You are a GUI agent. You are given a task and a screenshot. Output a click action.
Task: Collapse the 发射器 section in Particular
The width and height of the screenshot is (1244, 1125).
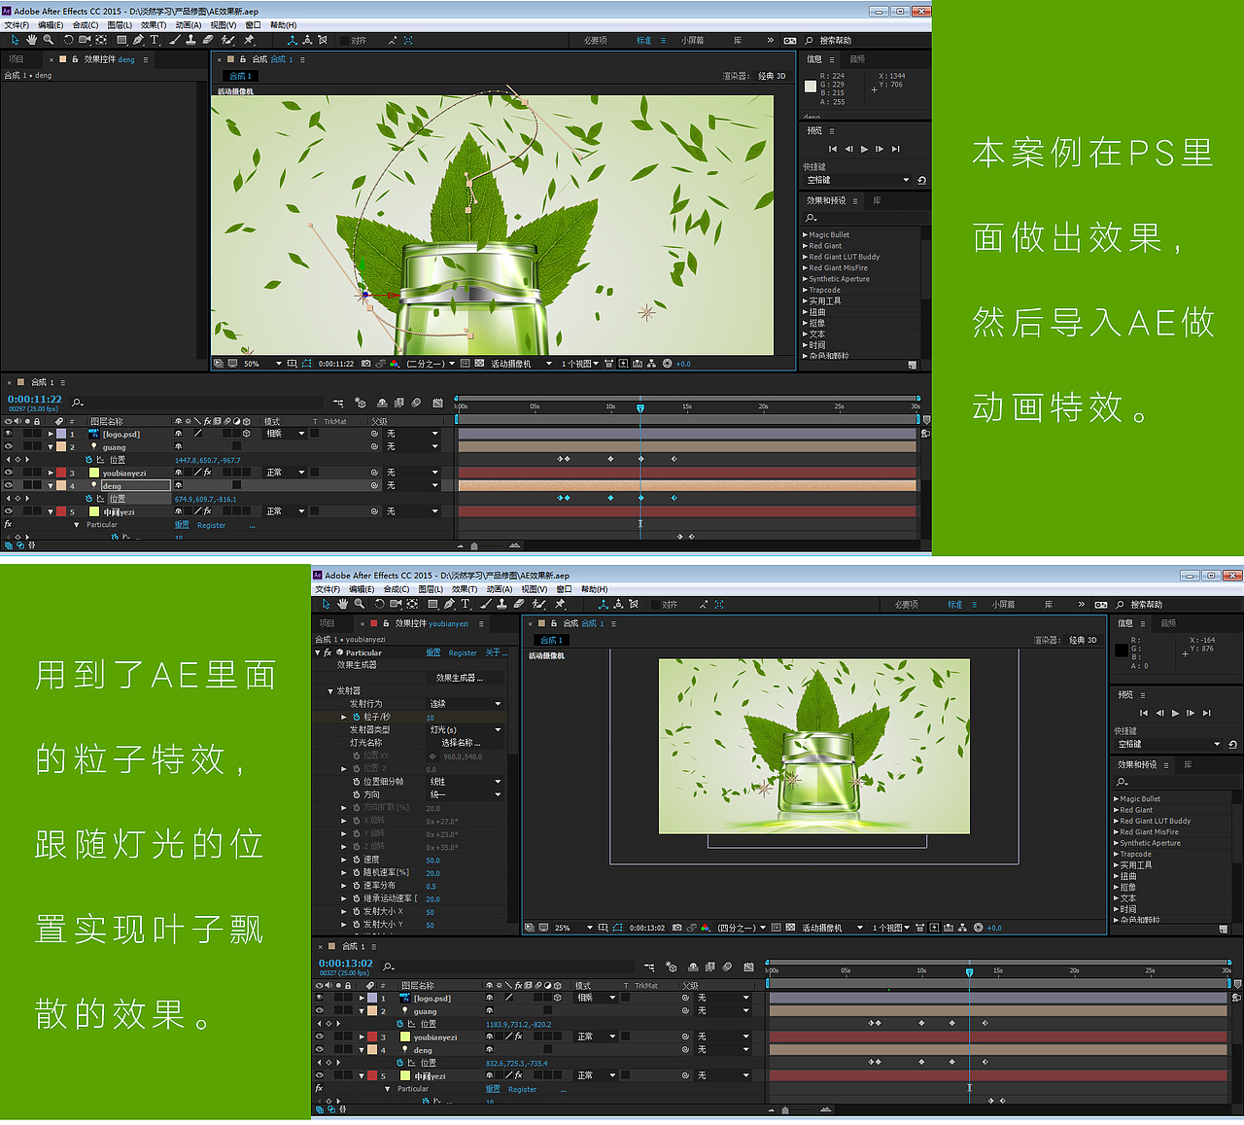coord(330,691)
